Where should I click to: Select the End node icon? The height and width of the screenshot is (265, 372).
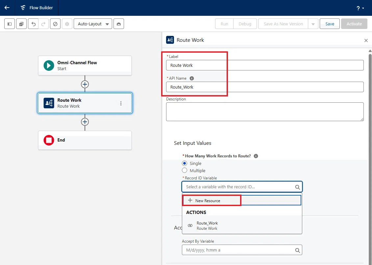[49, 140]
